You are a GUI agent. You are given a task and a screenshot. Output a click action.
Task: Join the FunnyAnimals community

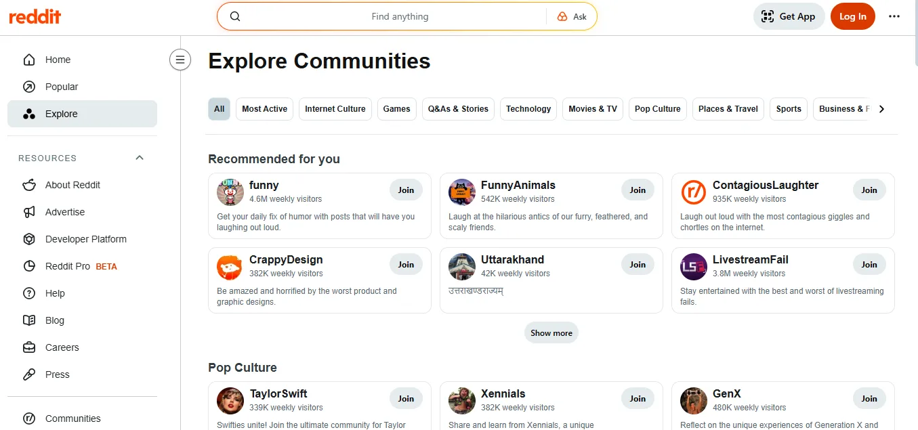coord(638,190)
